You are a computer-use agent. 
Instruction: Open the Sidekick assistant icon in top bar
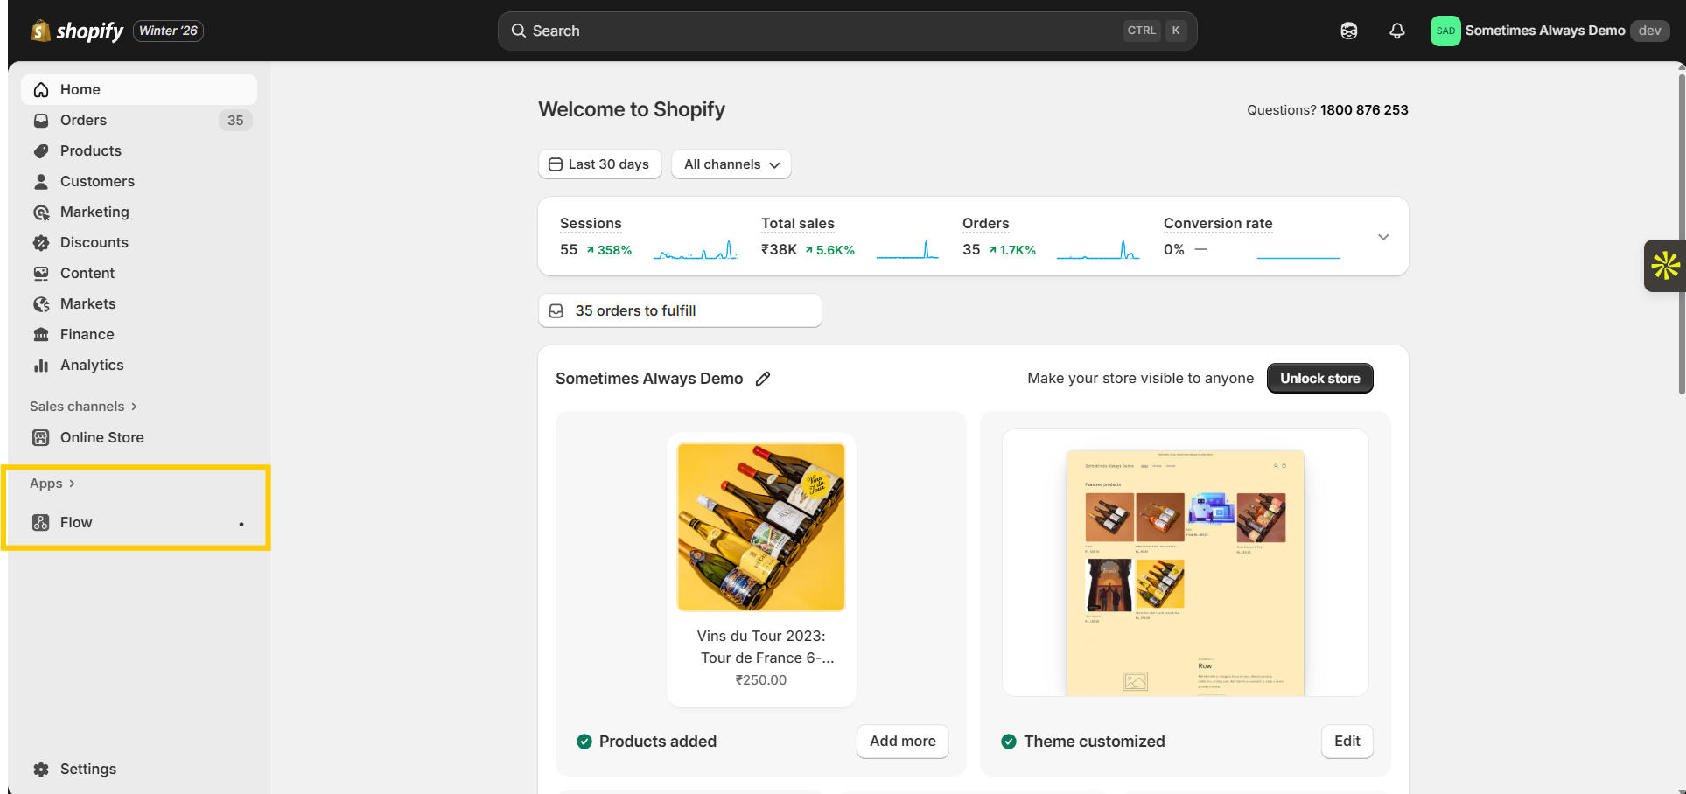coord(1348,31)
